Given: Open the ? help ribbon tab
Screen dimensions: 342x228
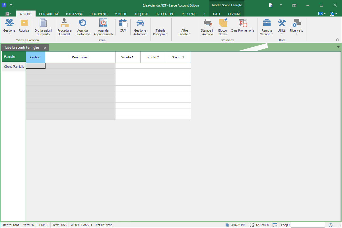Looking at the screenshot, I should click(204, 14).
